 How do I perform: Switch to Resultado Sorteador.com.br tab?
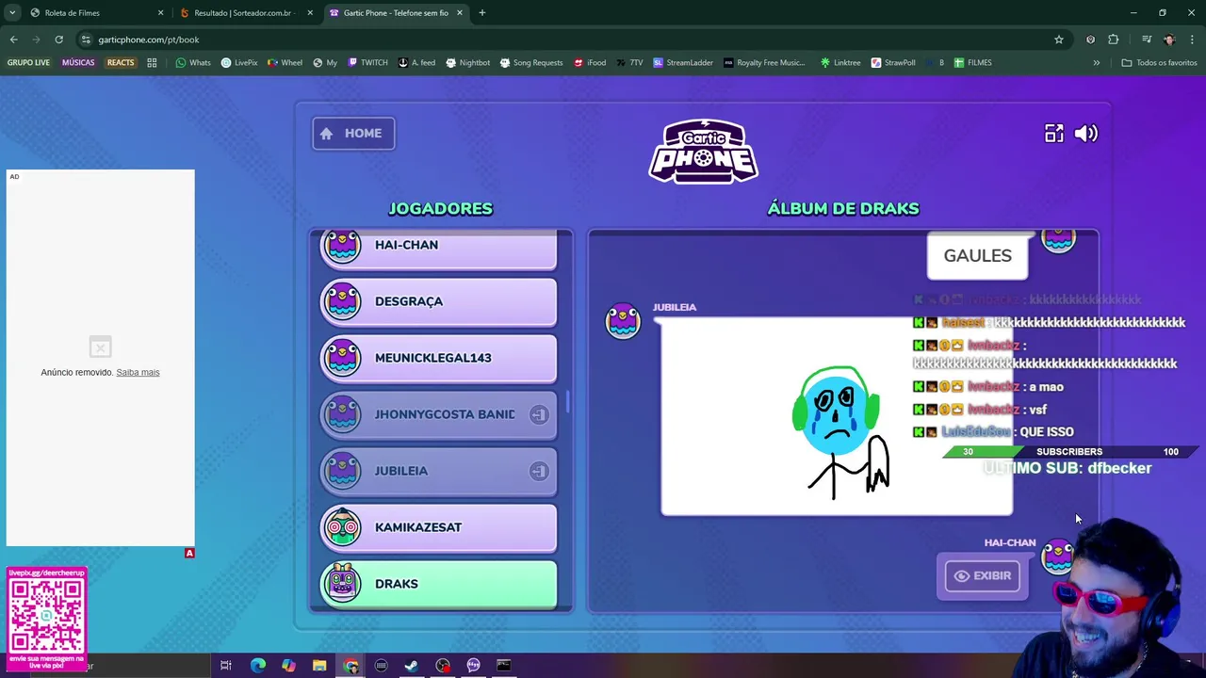pyautogui.click(x=243, y=13)
